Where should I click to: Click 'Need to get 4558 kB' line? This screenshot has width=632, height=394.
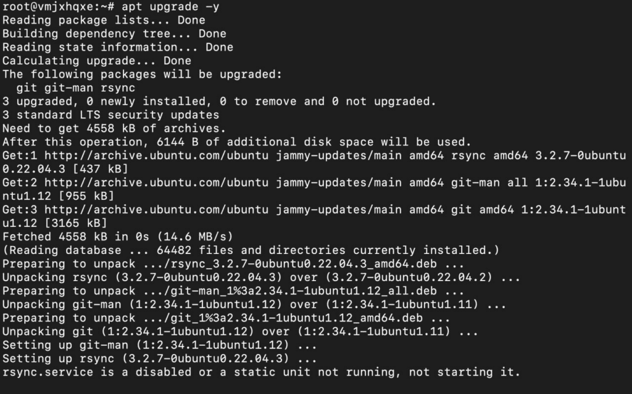[x=114, y=128]
